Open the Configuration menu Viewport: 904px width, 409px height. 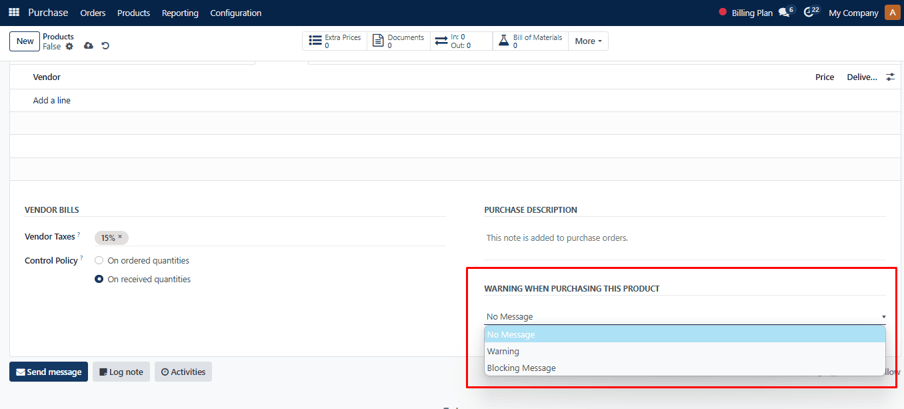(235, 13)
